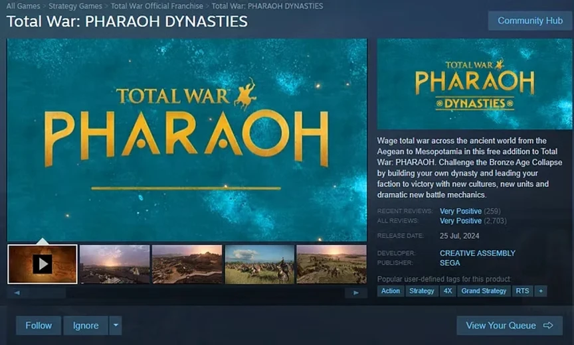Play the trailer video thumbnail
This screenshot has width=574, height=345.
pyautogui.click(x=43, y=264)
